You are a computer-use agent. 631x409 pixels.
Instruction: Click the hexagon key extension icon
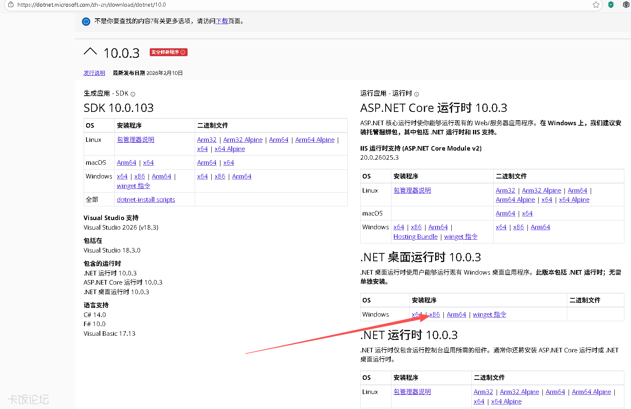click(x=626, y=5)
